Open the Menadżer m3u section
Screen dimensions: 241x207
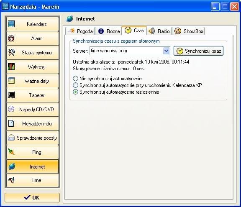click(x=33, y=124)
